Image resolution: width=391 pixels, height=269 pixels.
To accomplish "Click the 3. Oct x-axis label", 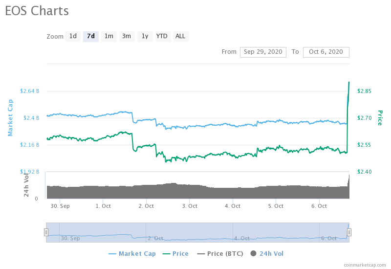I will pos(190,206).
